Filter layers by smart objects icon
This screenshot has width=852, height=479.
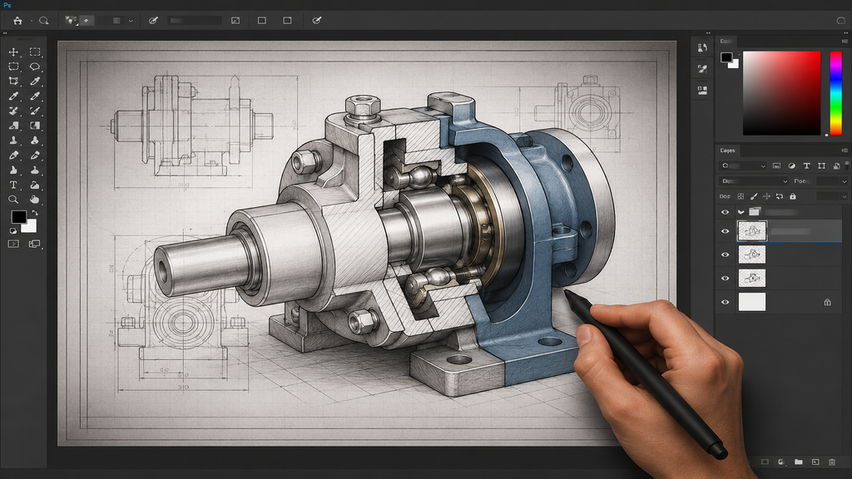(x=836, y=165)
